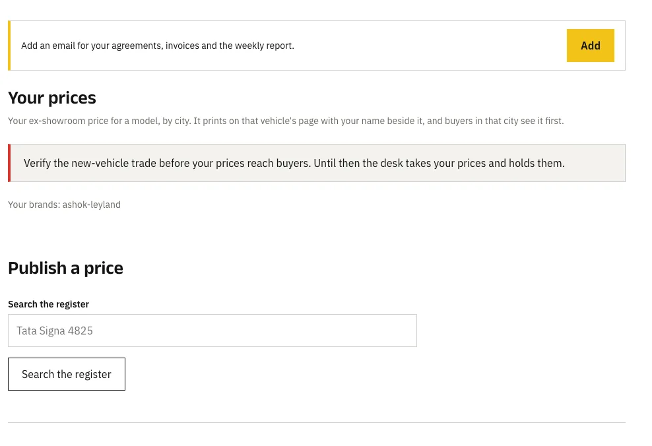
Task: Focus the Search the register input field
Action: click(x=212, y=331)
